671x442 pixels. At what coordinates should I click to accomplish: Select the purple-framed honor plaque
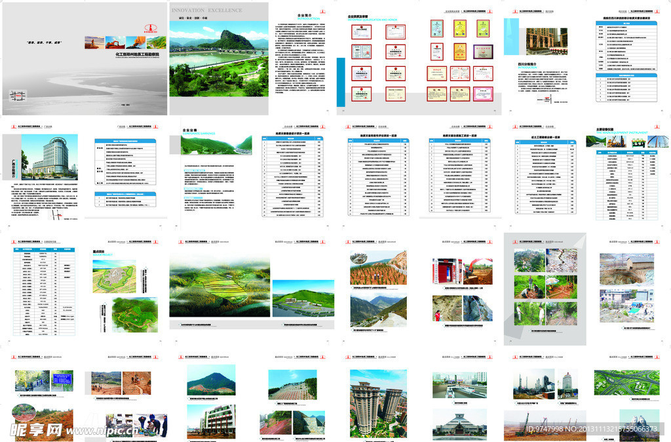coord(483,52)
